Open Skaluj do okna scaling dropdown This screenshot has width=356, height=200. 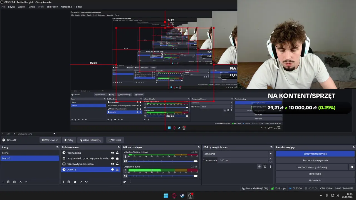36,134
